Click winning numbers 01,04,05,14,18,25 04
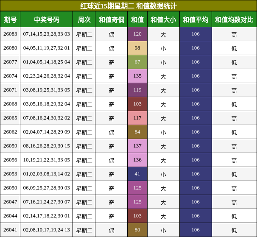Viewport: 257px width, 237px height. pos(46,62)
